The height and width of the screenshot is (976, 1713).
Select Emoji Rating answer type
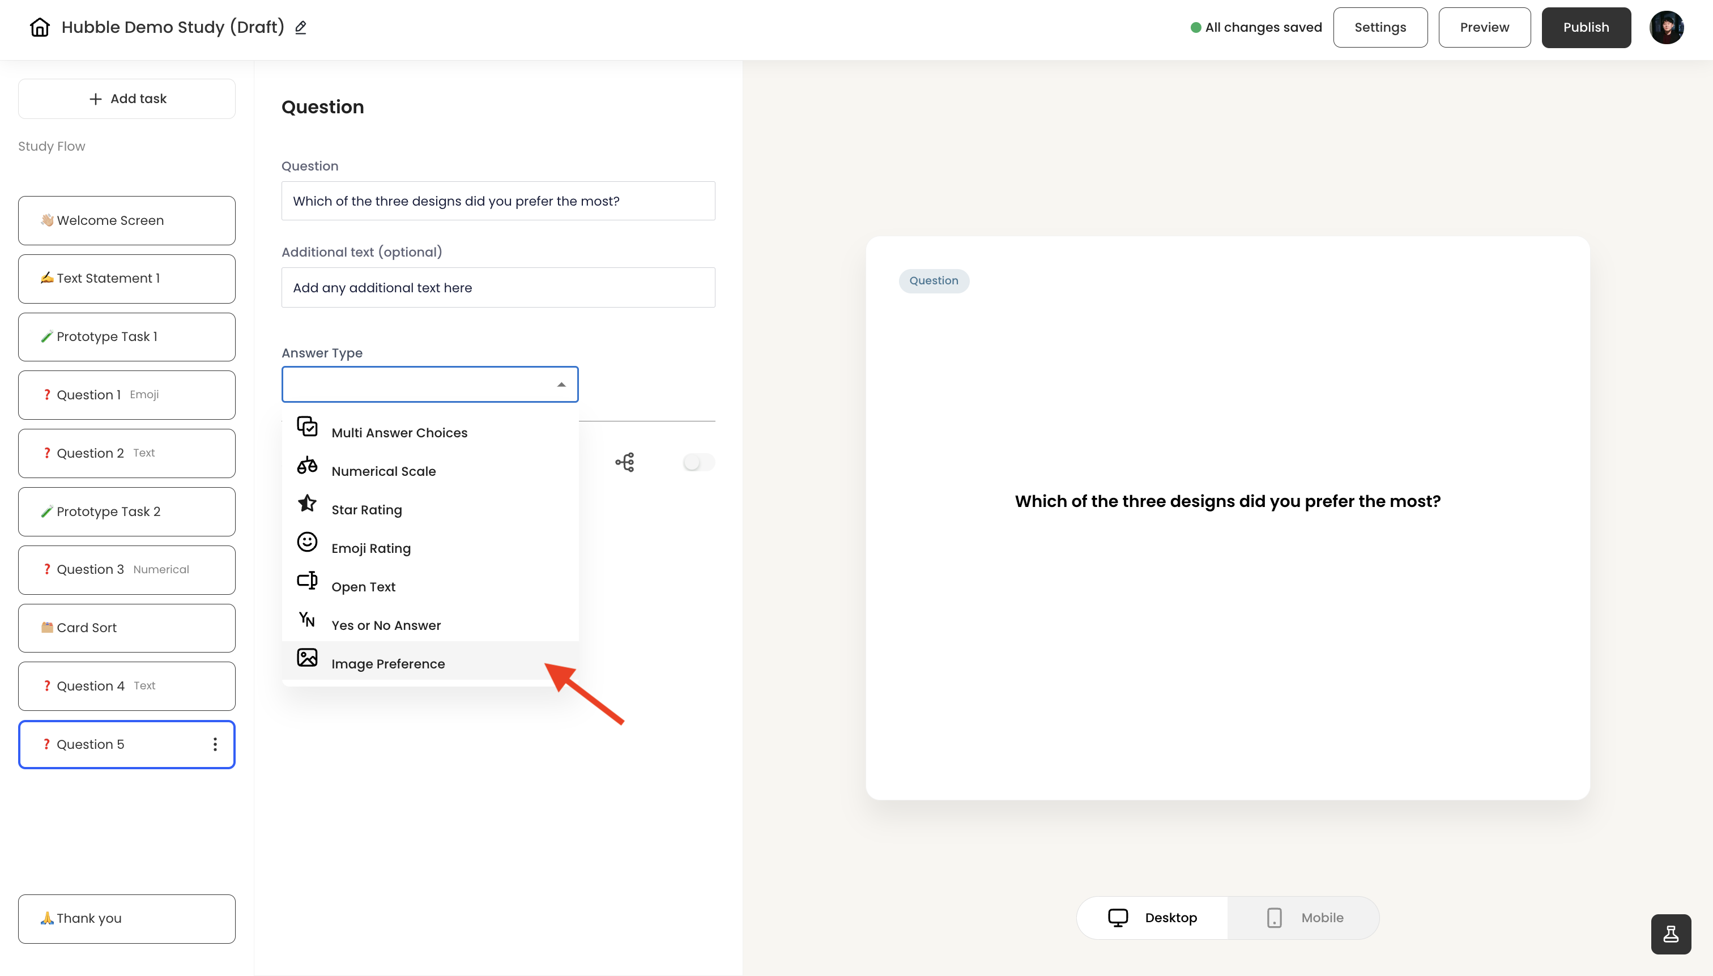coord(370,548)
